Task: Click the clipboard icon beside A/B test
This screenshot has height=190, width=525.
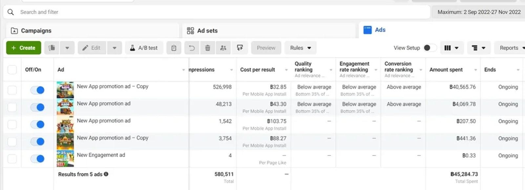Action: 174,48
